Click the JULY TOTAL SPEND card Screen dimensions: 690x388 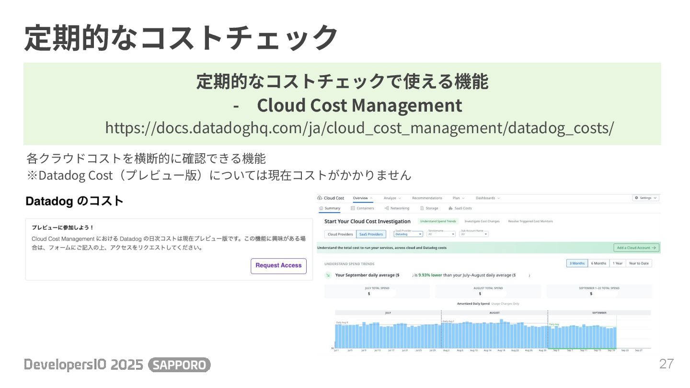click(377, 291)
